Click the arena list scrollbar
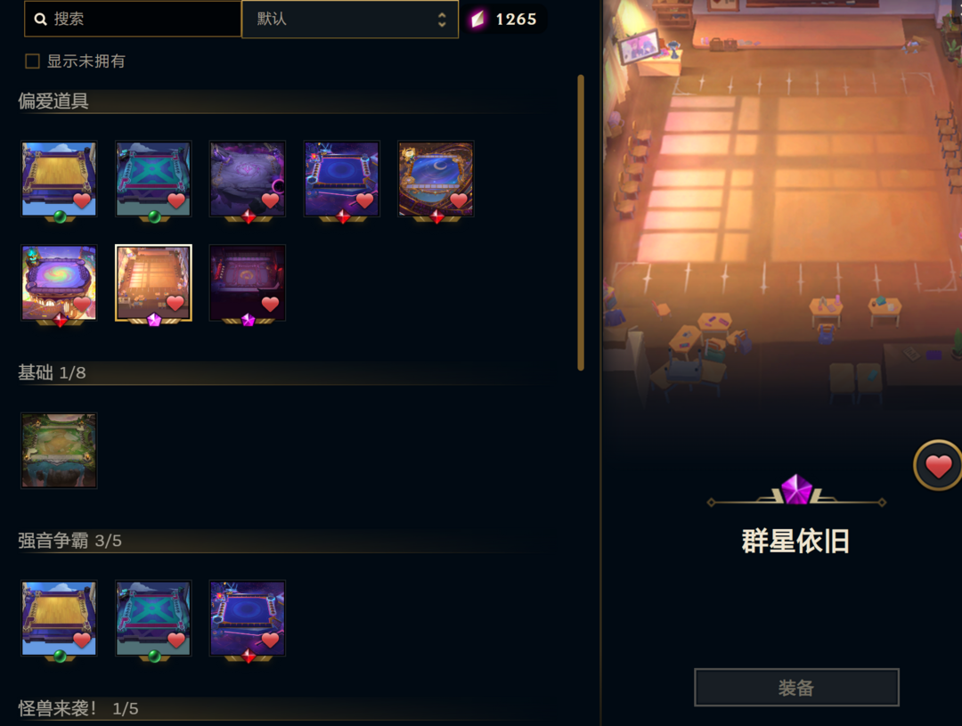 (x=581, y=223)
